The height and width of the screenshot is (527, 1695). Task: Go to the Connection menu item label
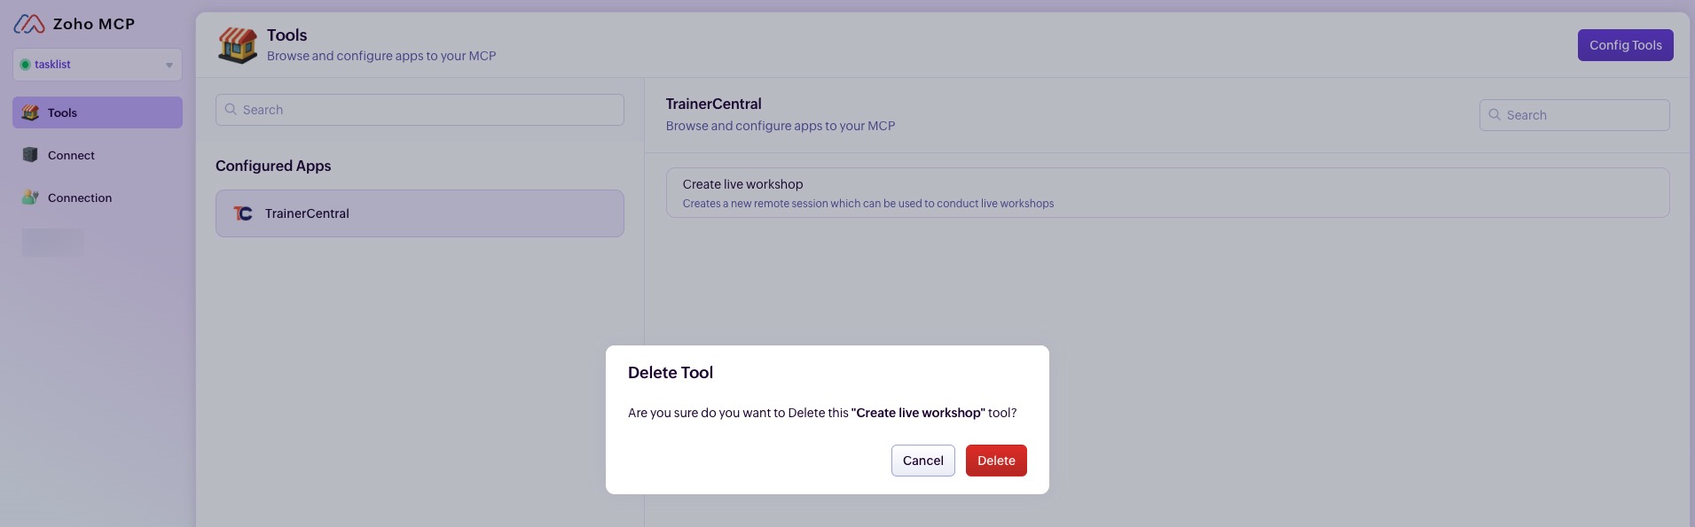coord(80,198)
